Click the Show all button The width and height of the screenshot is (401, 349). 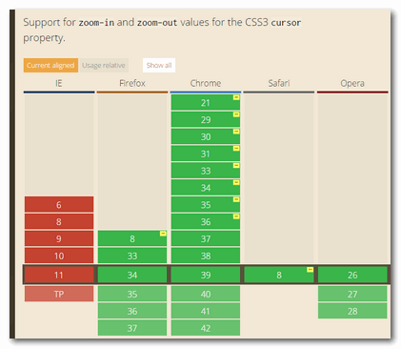click(159, 65)
